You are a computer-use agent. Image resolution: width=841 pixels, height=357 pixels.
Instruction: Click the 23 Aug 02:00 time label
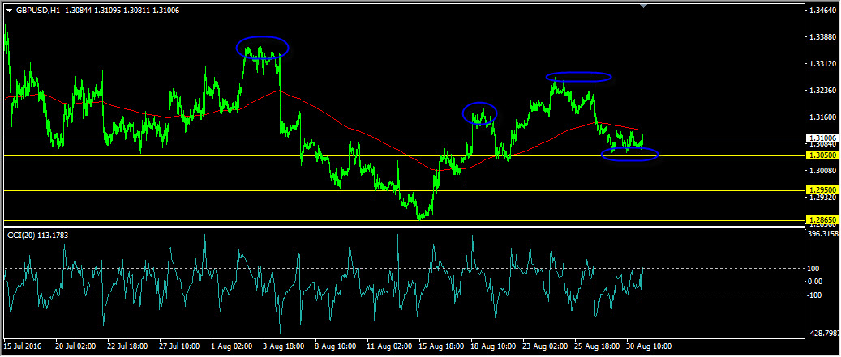tap(544, 346)
